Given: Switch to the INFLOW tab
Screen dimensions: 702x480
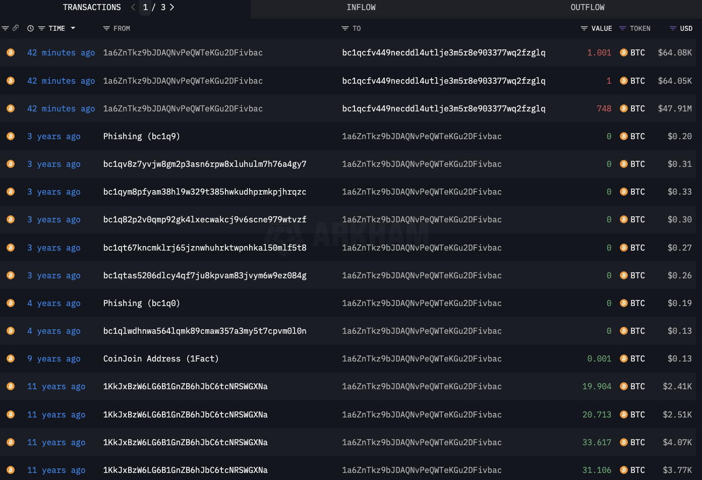Looking at the screenshot, I should click(x=361, y=7).
